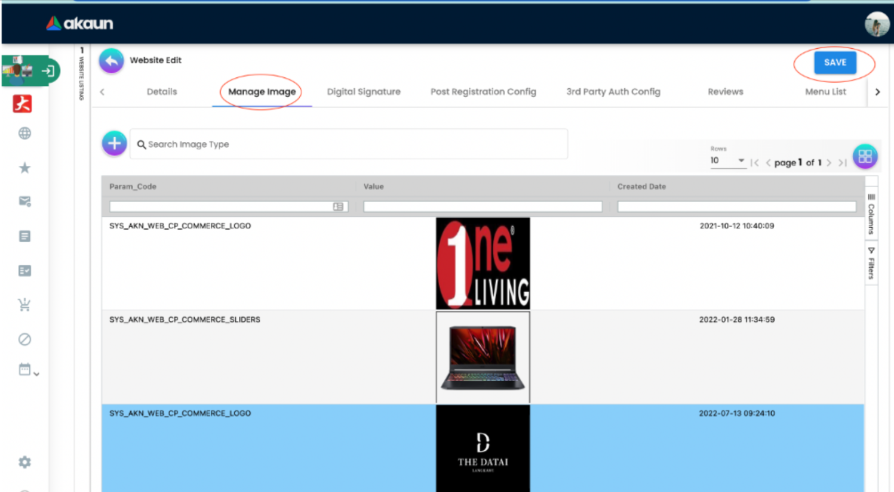Select the laptop slider image thumbnail

(483, 357)
